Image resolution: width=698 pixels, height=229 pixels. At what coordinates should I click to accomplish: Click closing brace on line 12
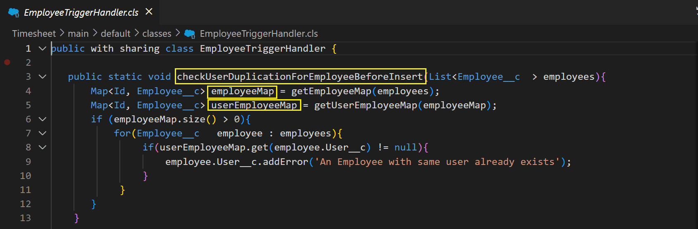[94, 204]
